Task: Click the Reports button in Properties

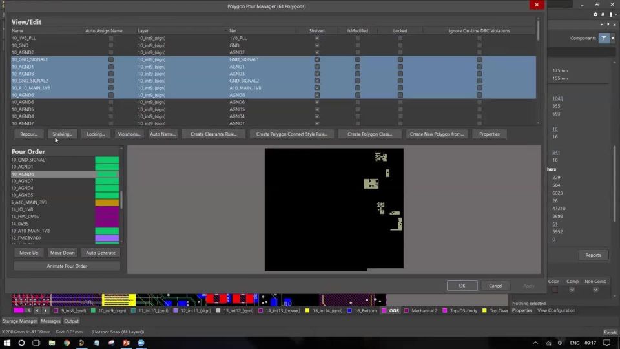Action: [x=593, y=255]
